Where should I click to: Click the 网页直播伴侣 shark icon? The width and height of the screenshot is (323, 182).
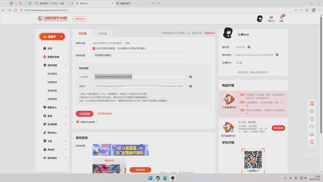[228, 127]
